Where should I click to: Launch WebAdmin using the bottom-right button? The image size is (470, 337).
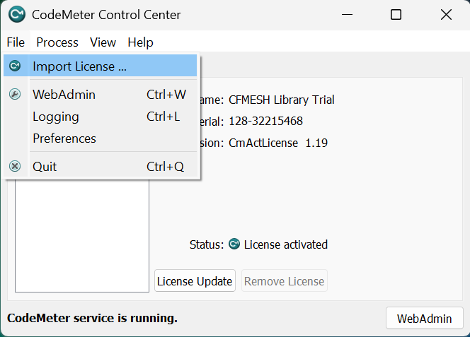pos(424,318)
